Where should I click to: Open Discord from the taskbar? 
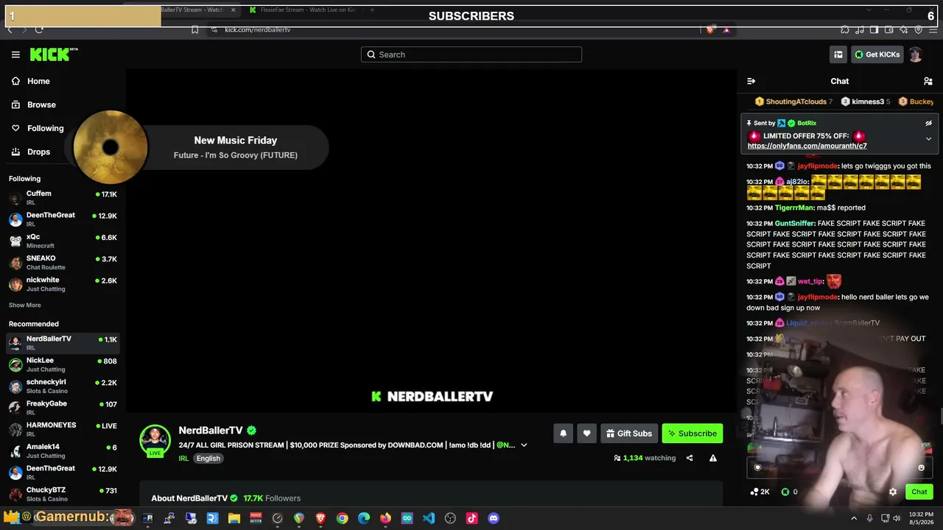494,518
